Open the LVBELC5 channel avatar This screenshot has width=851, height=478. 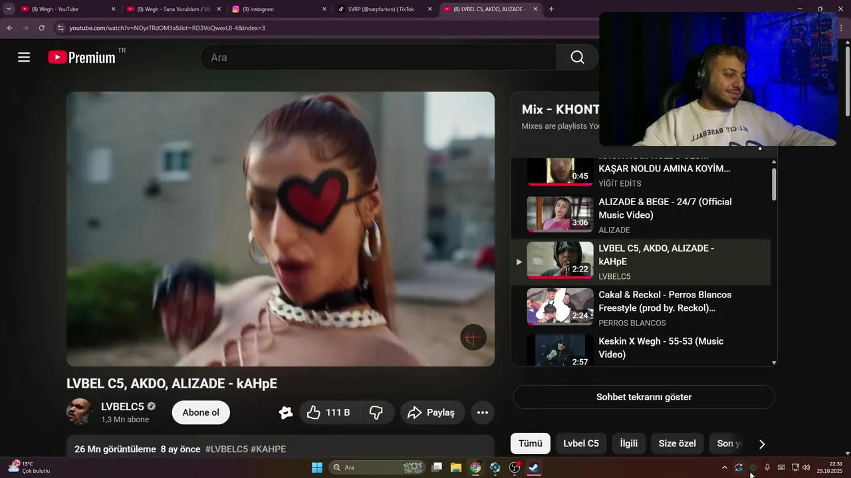pos(79,412)
